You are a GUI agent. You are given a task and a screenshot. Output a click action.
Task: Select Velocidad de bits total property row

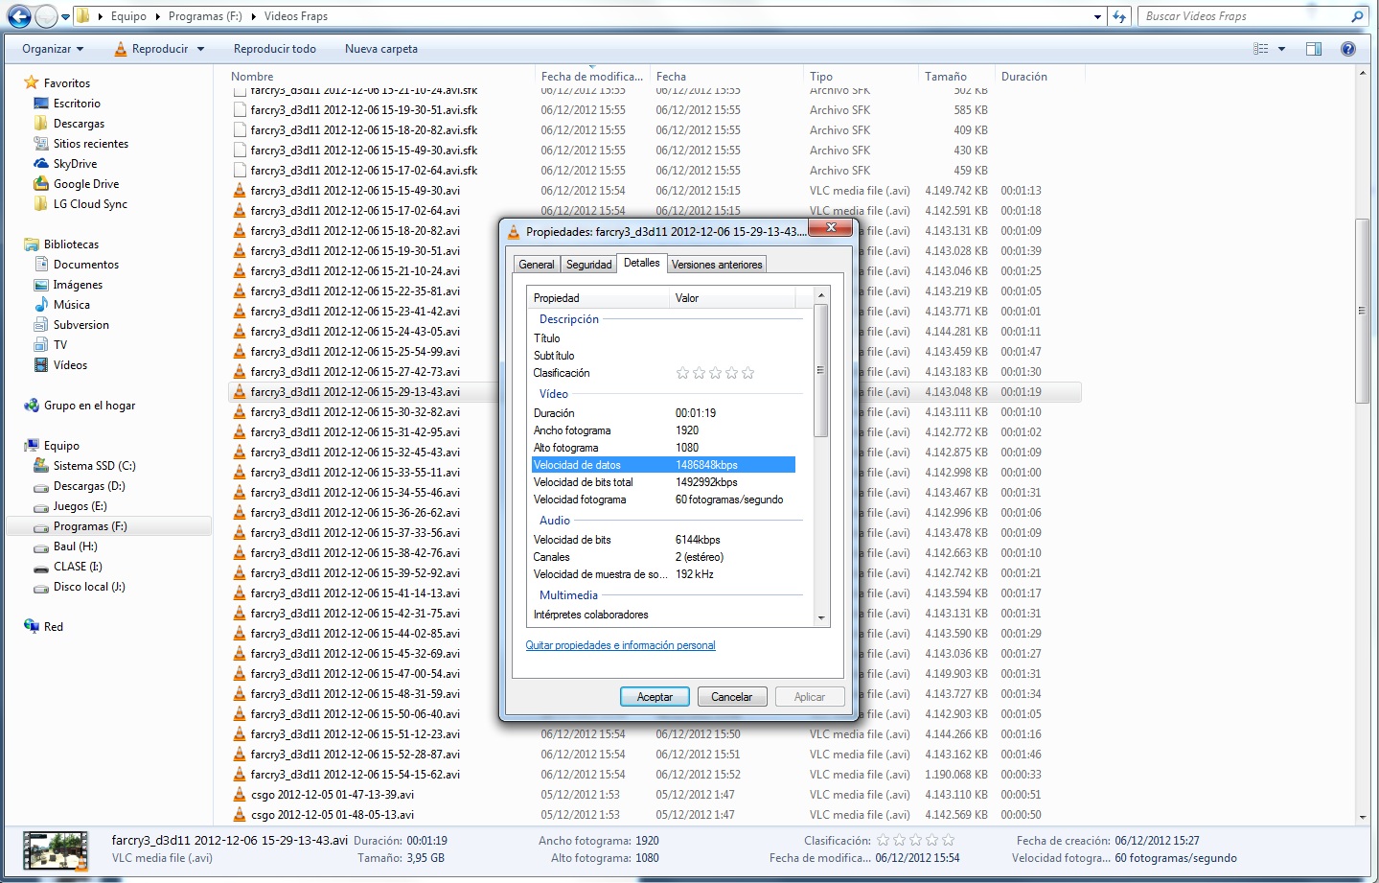tap(663, 482)
